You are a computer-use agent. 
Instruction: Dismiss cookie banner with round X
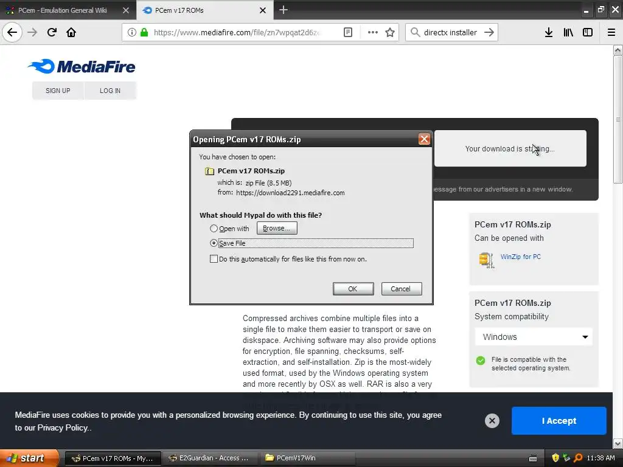(x=492, y=421)
